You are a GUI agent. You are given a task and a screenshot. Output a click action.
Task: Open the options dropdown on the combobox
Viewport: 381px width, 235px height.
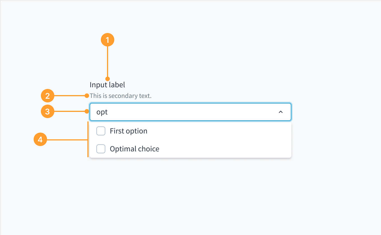(281, 112)
